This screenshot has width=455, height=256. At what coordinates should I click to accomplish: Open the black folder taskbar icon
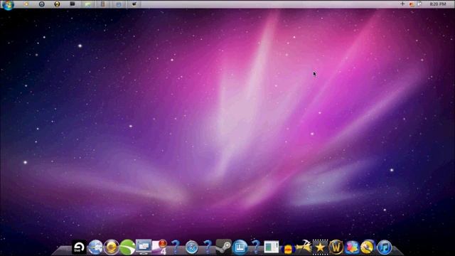[x=73, y=4]
